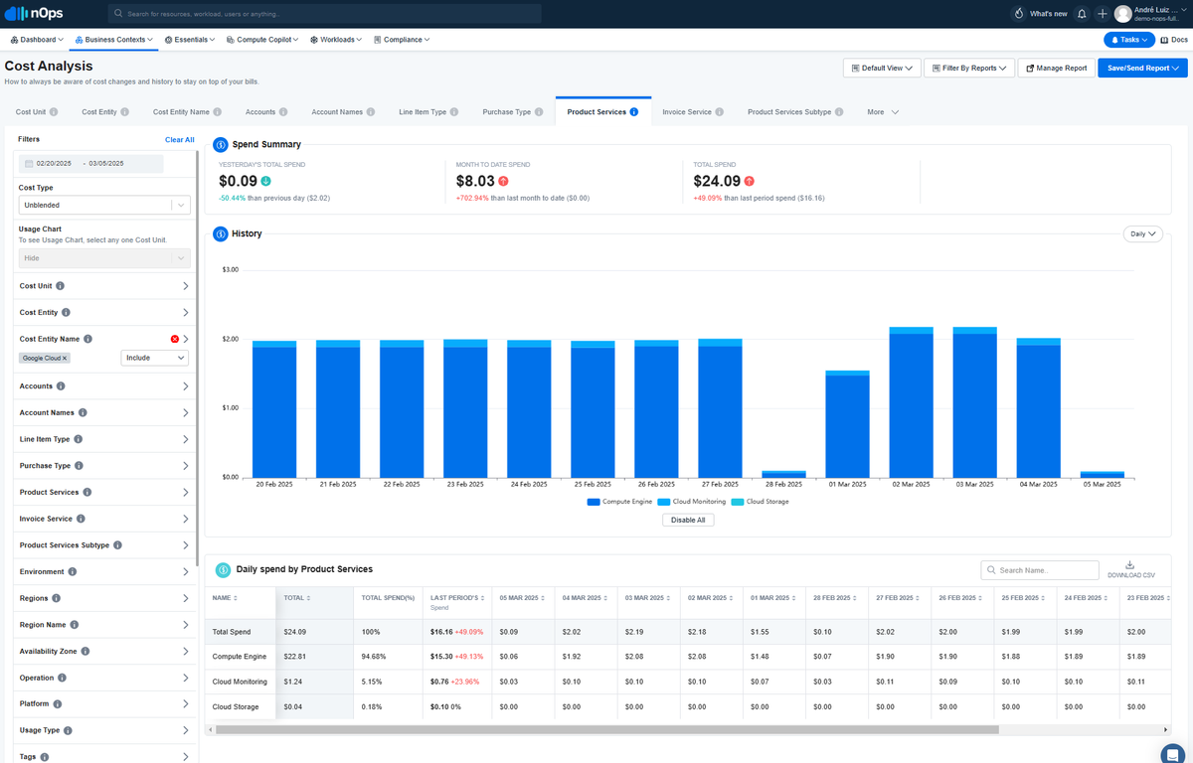
Task: Remove the Google Cloud filter chip
Action: point(66,358)
